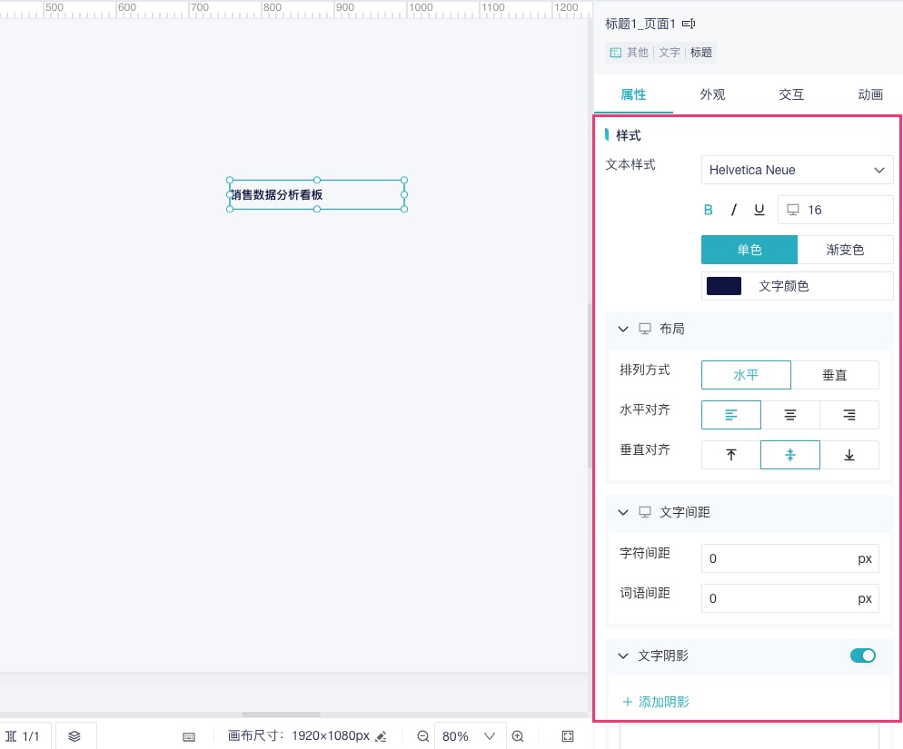
Task: Zoom out the canvas
Action: 422,736
